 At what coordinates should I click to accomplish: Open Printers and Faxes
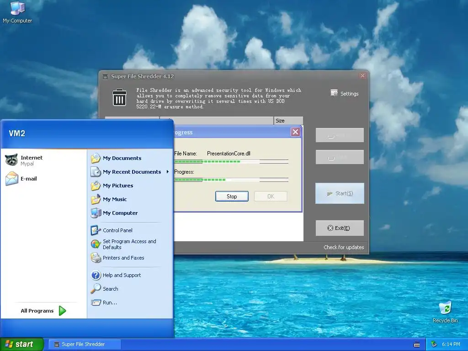(x=117, y=258)
